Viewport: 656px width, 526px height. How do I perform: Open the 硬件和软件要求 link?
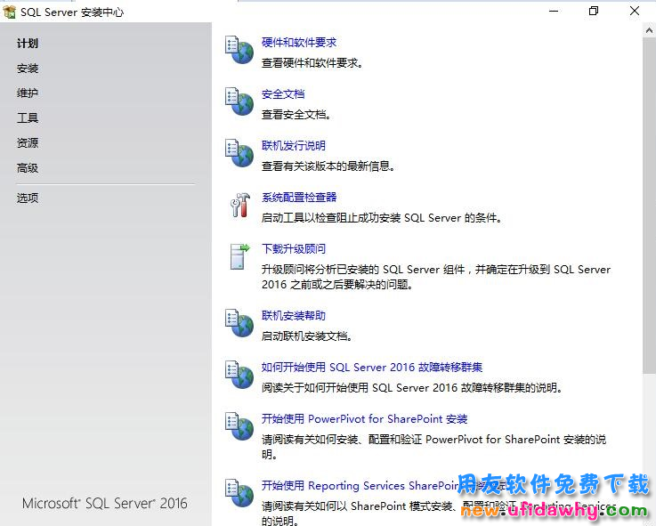click(299, 43)
